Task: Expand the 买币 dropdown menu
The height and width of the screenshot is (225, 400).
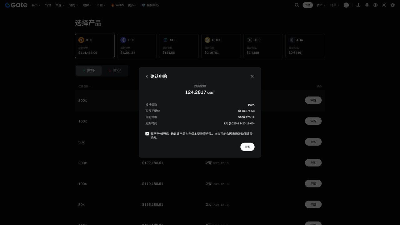Action: 36,5
